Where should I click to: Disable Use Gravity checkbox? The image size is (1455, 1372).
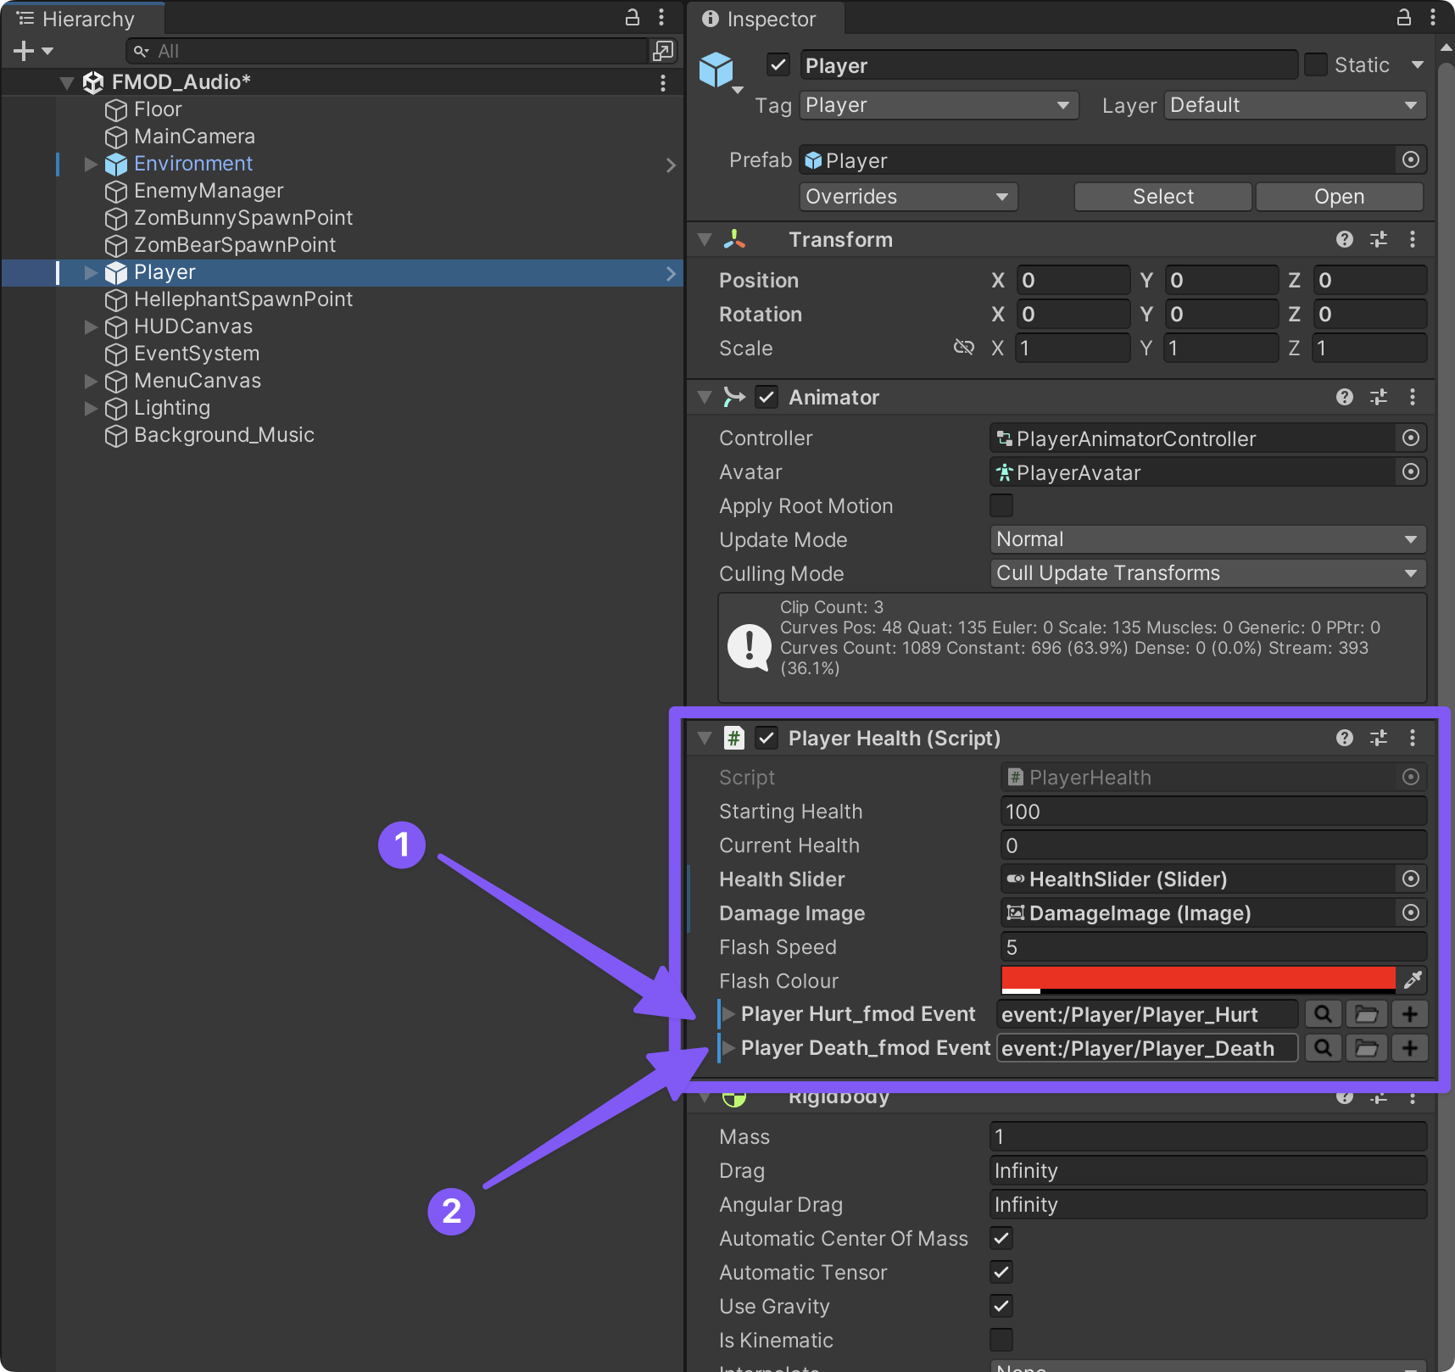click(1001, 1306)
